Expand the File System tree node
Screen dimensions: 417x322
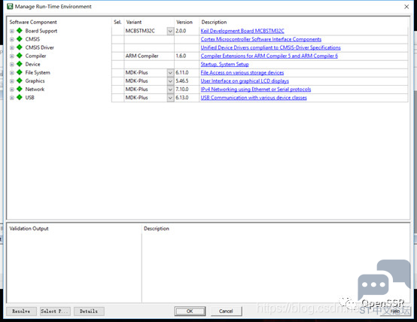(12, 73)
